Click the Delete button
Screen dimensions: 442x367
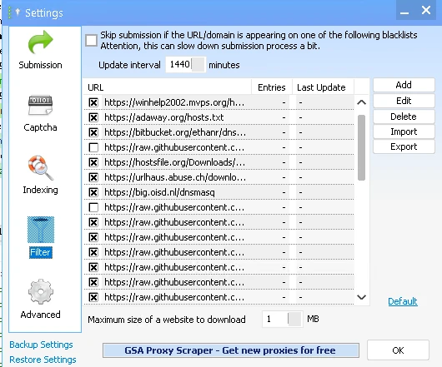404,117
